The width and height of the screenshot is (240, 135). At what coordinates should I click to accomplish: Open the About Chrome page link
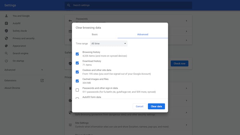point(12,88)
